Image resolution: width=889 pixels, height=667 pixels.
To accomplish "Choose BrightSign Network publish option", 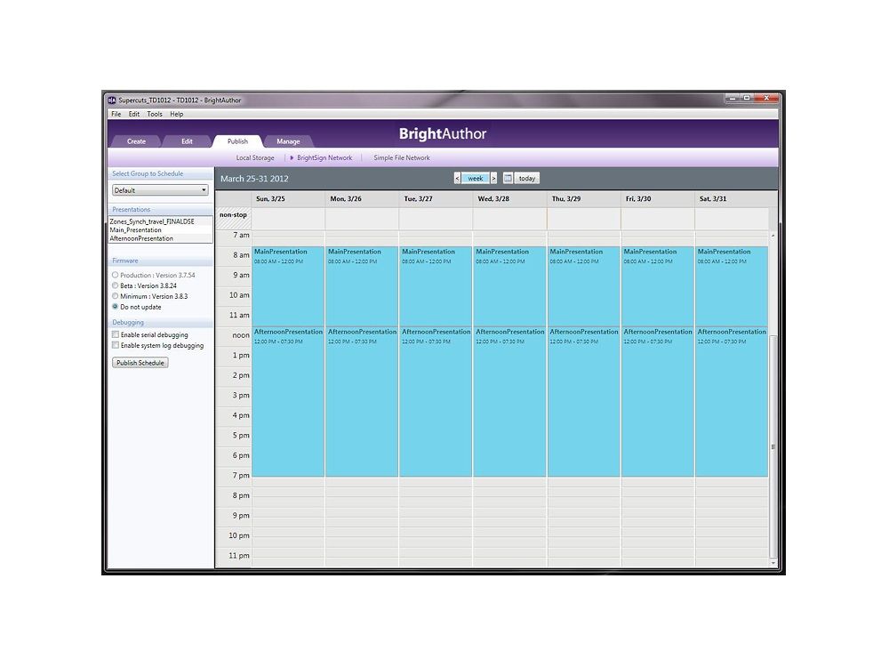I will pos(324,157).
